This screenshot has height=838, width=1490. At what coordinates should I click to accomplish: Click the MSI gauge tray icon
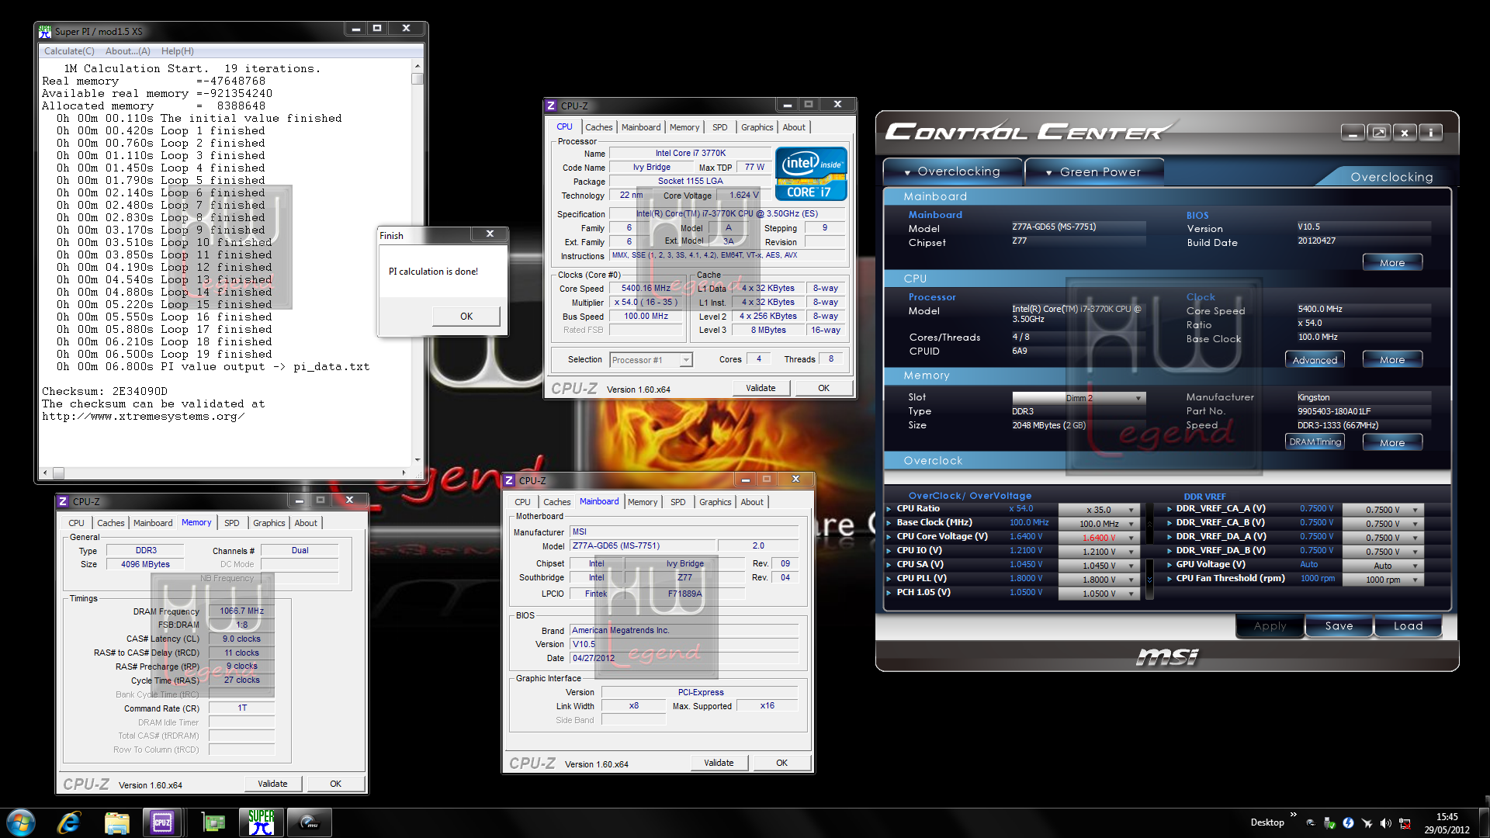coord(1311,822)
